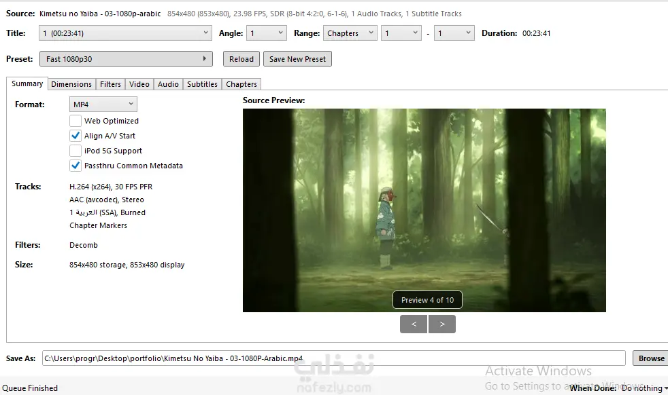
Task: Open the Range Chapters dropdown
Action: point(350,33)
